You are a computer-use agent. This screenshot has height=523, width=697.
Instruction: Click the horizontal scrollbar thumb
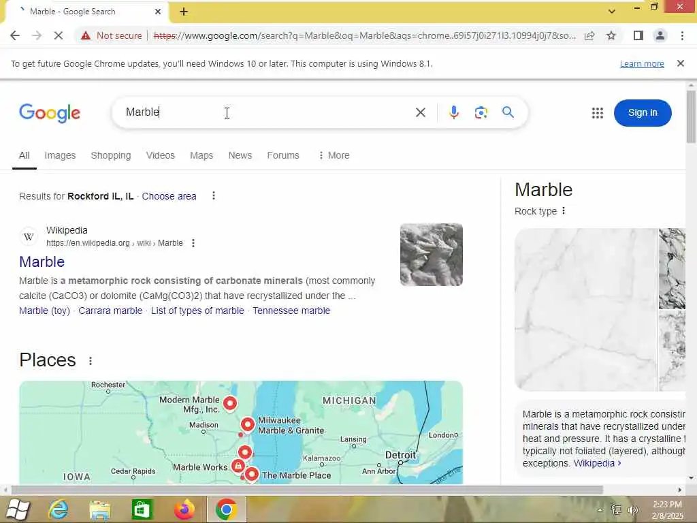coord(307,490)
